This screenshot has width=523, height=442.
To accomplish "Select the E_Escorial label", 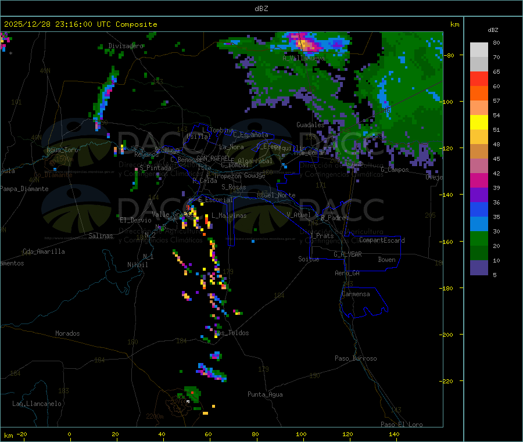I will click(x=215, y=200).
